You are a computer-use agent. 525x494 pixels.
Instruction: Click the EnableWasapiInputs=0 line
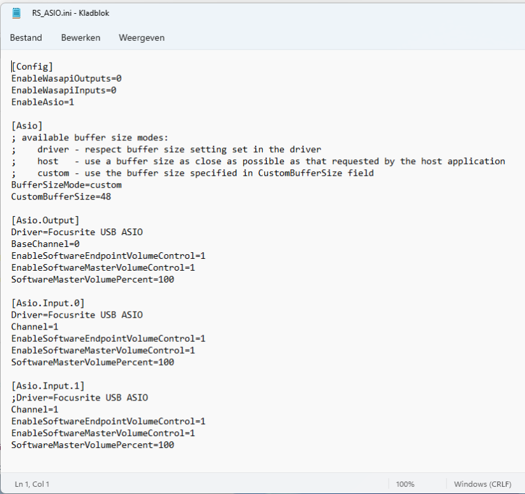coord(63,90)
